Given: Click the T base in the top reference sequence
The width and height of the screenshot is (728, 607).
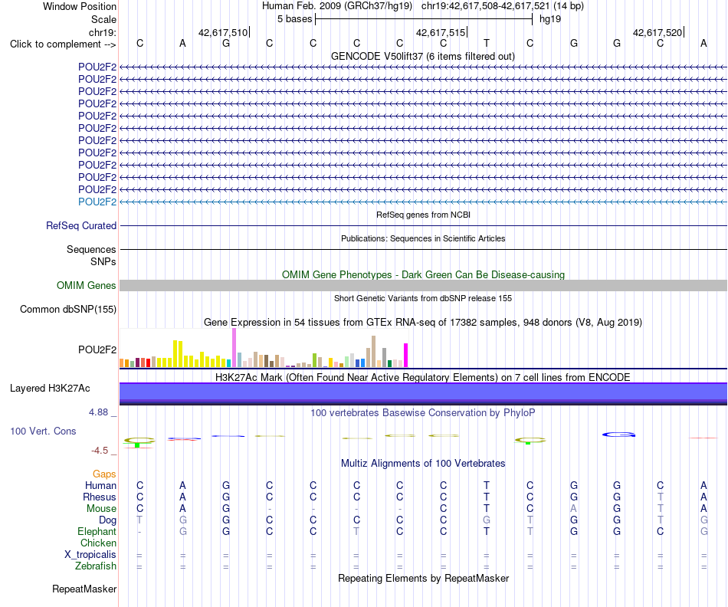Looking at the screenshot, I should (486, 43).
